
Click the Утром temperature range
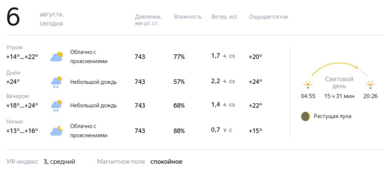click(22, 57)
